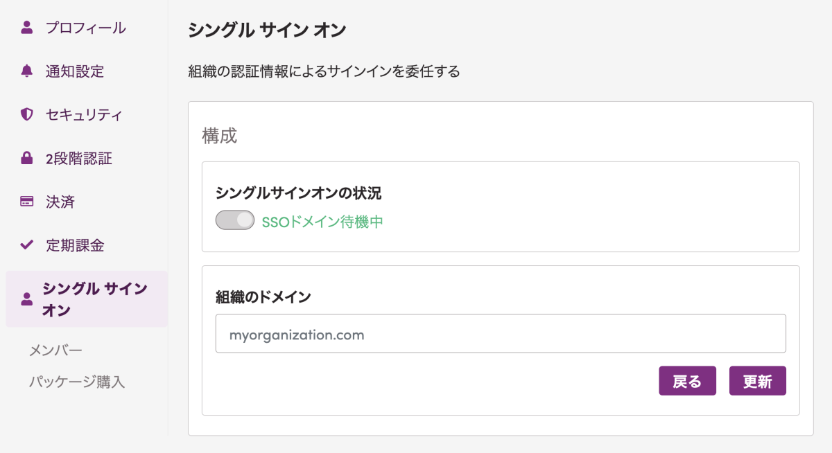Open the パッケージ購入 link
832x453 pixels.
(77, 382)
